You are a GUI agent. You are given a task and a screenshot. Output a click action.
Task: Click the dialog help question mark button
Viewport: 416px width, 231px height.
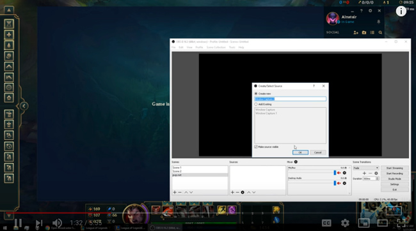[x=314, y=86]
